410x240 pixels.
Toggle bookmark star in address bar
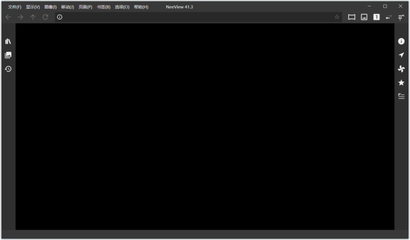337,17
